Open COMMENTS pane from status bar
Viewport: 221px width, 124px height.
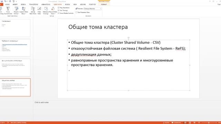[x=176, y=123]
